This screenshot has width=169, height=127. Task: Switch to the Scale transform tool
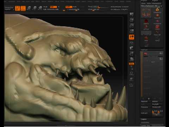point(35,8)
